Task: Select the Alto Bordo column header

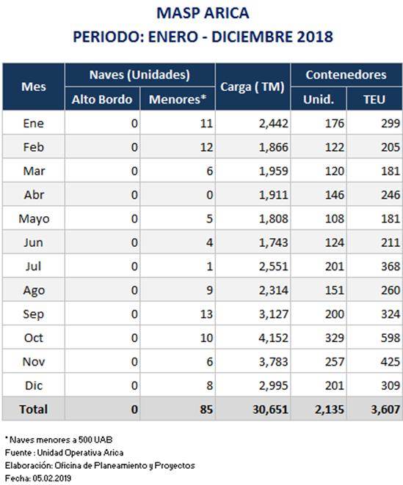Action: pos(102,99)
